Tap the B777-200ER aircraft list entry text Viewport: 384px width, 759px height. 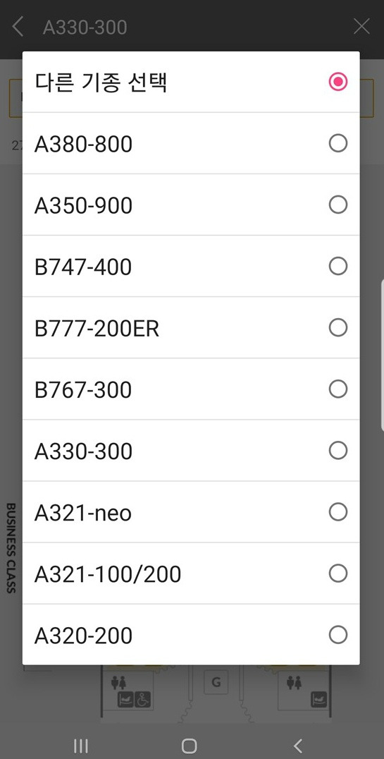click(97, 329)
